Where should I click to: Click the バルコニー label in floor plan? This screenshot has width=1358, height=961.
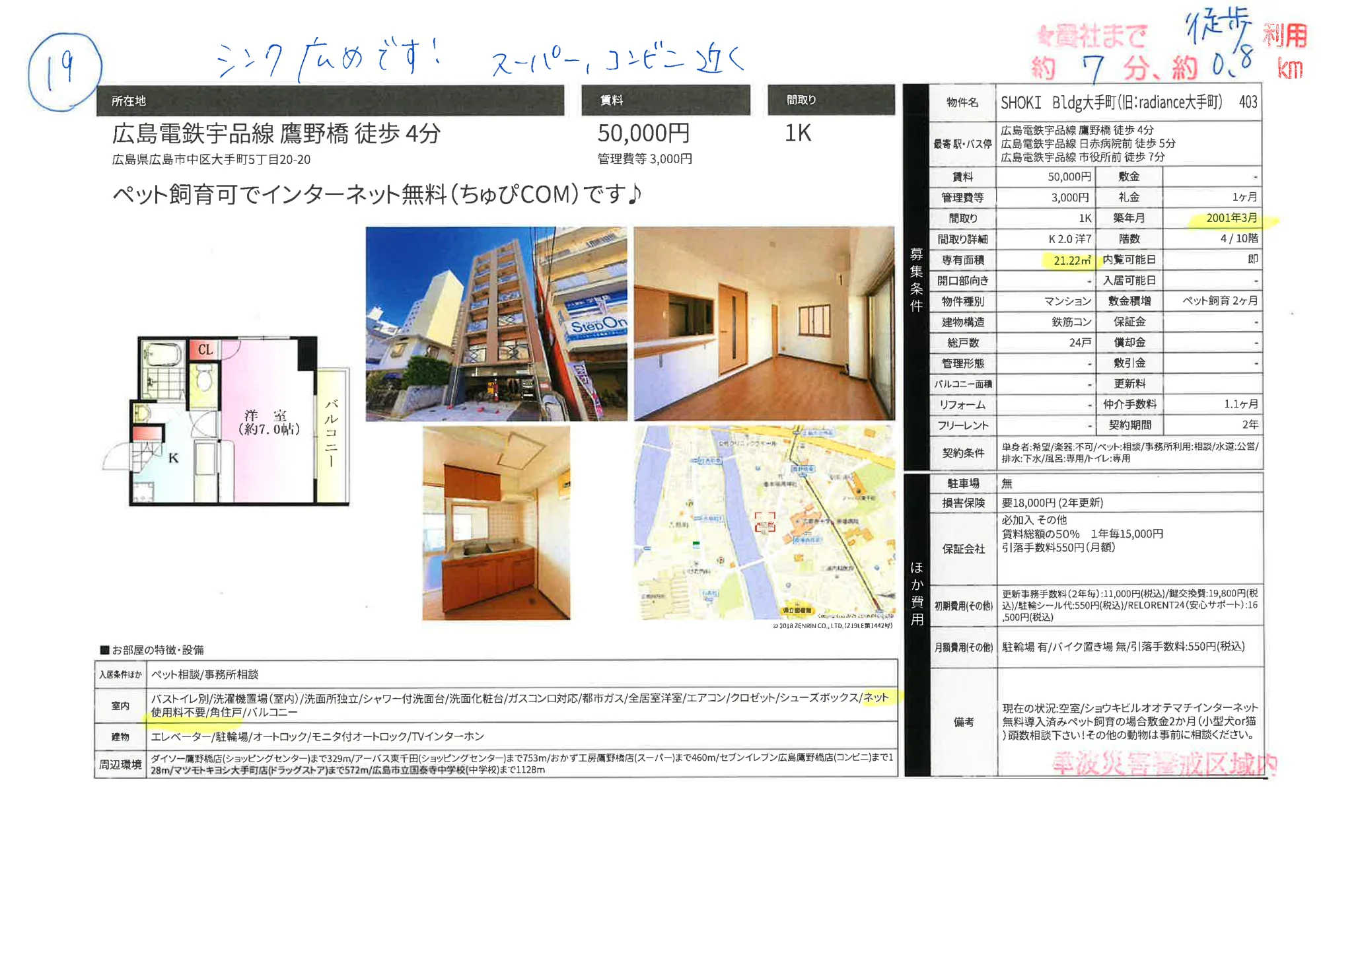pos(331,433)
